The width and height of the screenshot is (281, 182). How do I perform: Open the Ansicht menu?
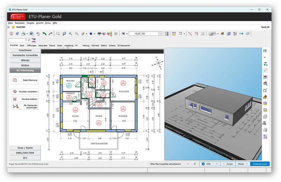[40, 23]
